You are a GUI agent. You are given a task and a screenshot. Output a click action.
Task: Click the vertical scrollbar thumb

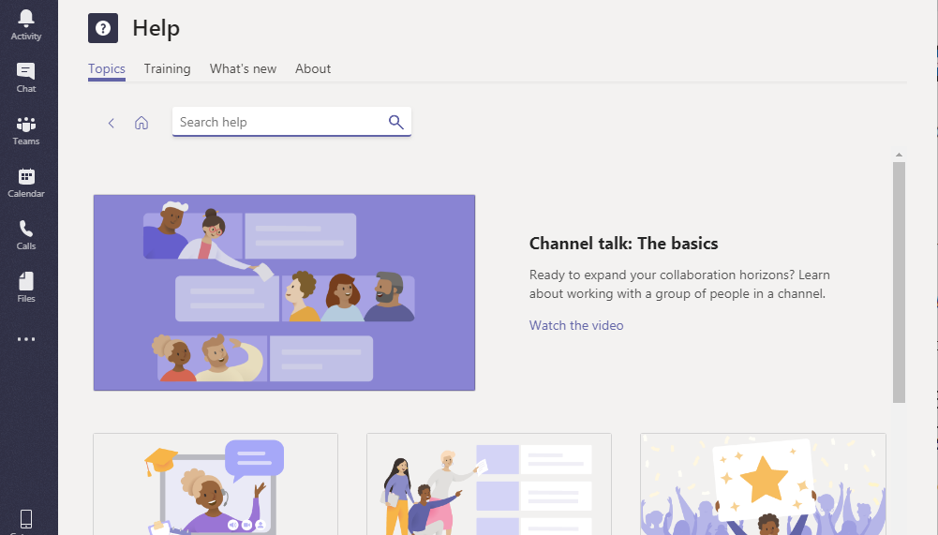(899, 282)
